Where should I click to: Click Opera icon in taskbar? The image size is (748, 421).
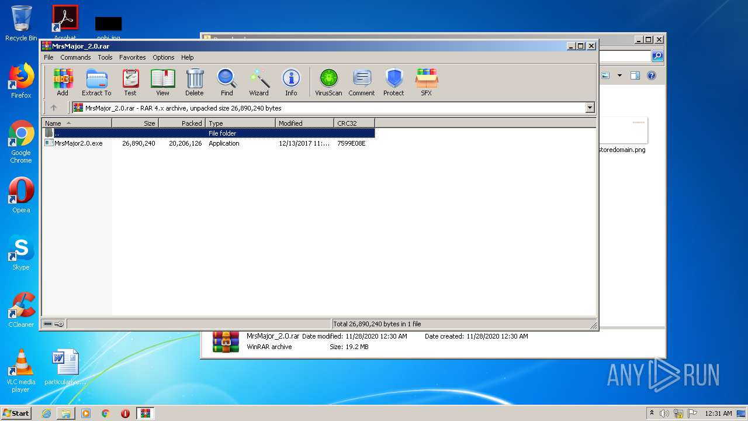(125, 413)
